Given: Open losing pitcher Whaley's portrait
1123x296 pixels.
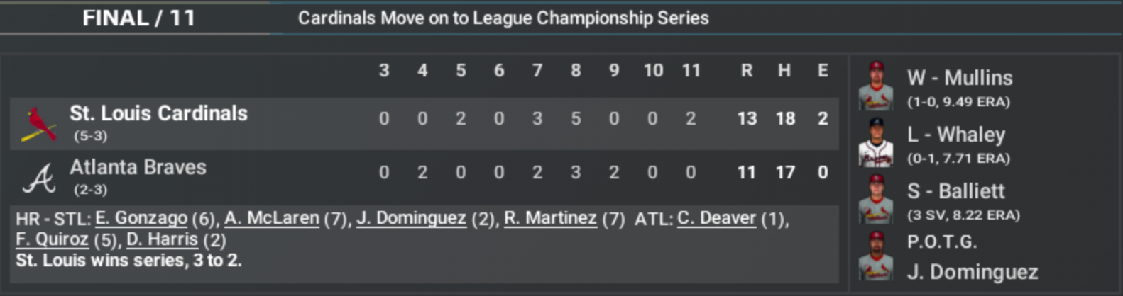Looking at the screenshot, I should (x=876, y=142).
